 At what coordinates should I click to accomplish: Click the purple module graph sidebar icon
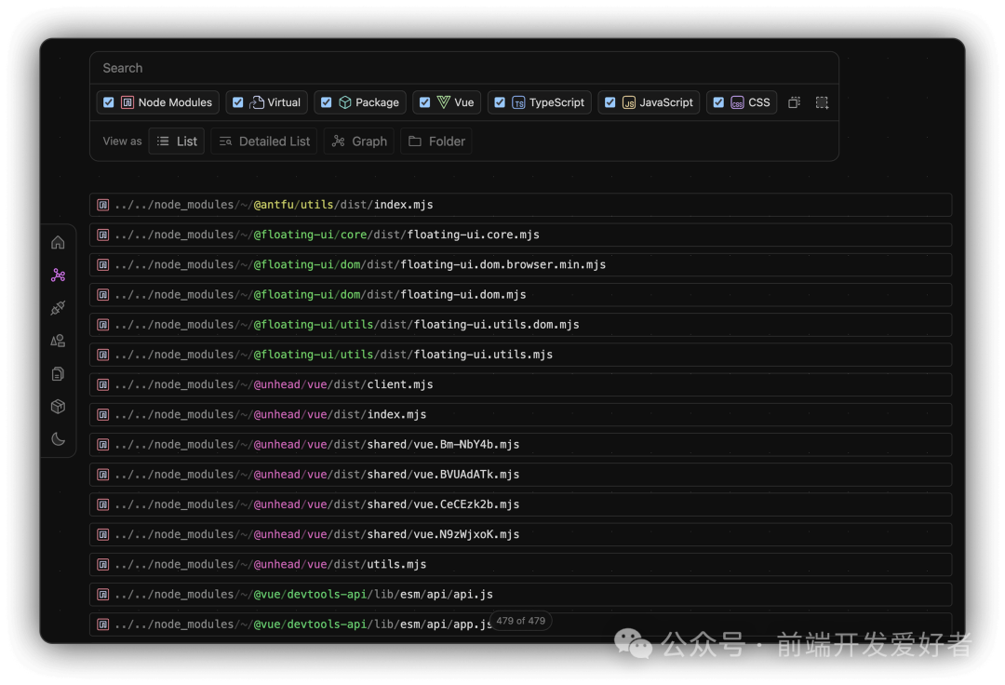58,275
